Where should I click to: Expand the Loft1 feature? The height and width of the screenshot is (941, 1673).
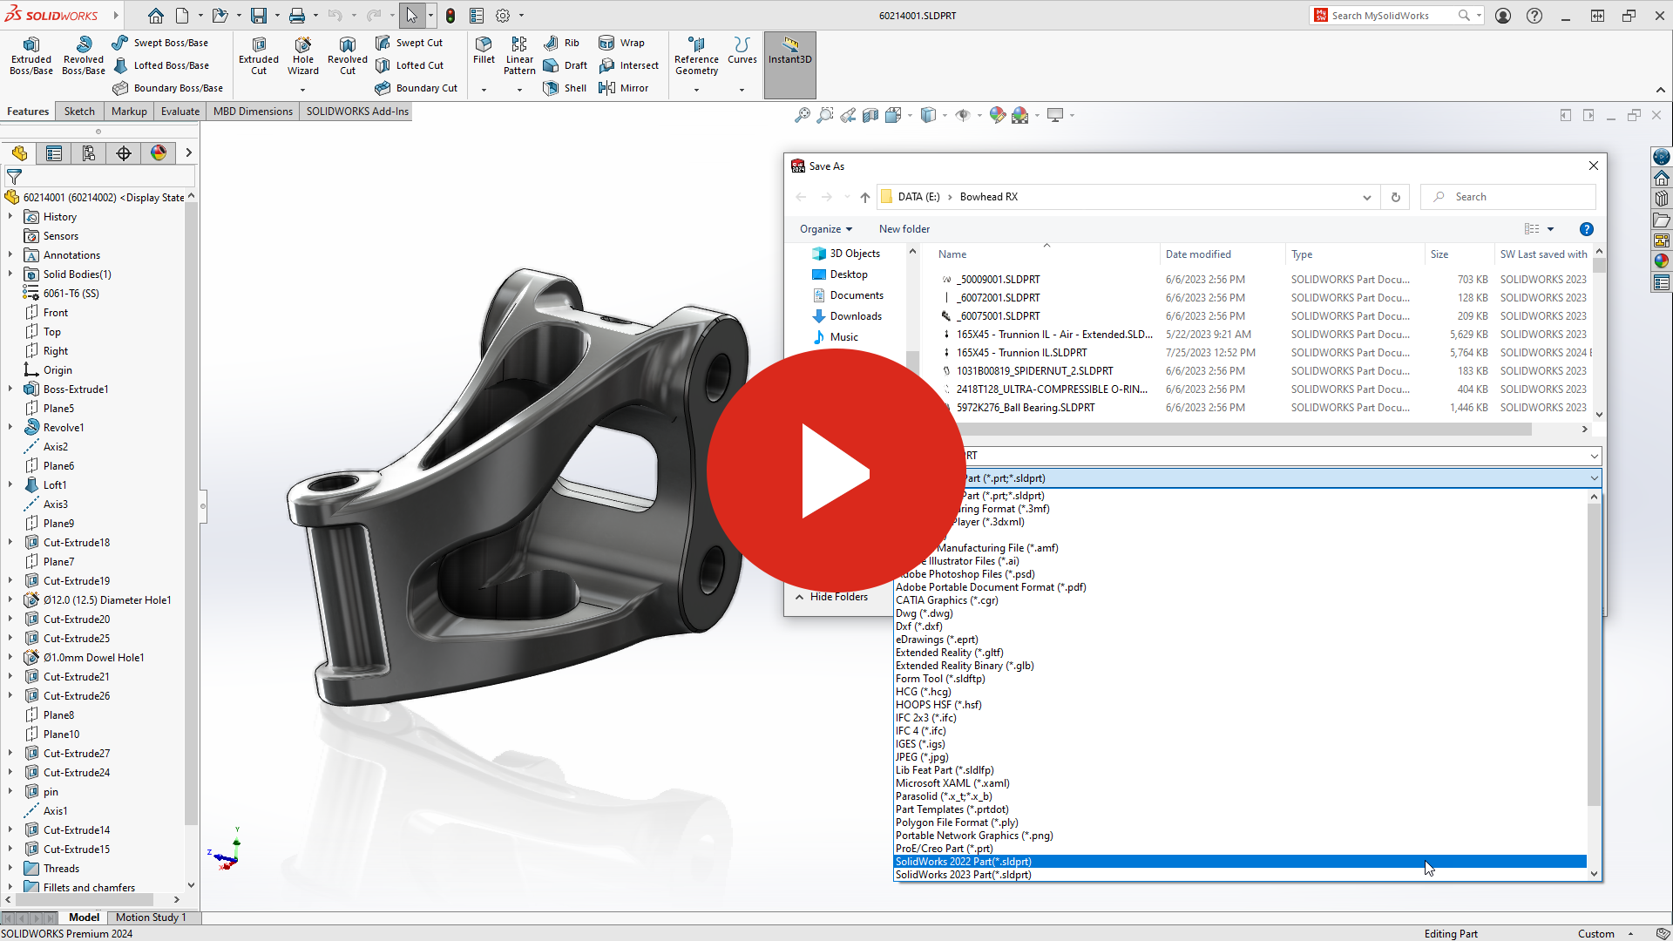(10, 485)
